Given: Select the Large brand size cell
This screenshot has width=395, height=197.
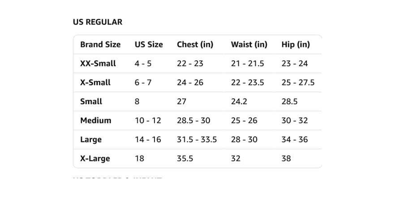Looking at the screenshot, I should (90, 140).
